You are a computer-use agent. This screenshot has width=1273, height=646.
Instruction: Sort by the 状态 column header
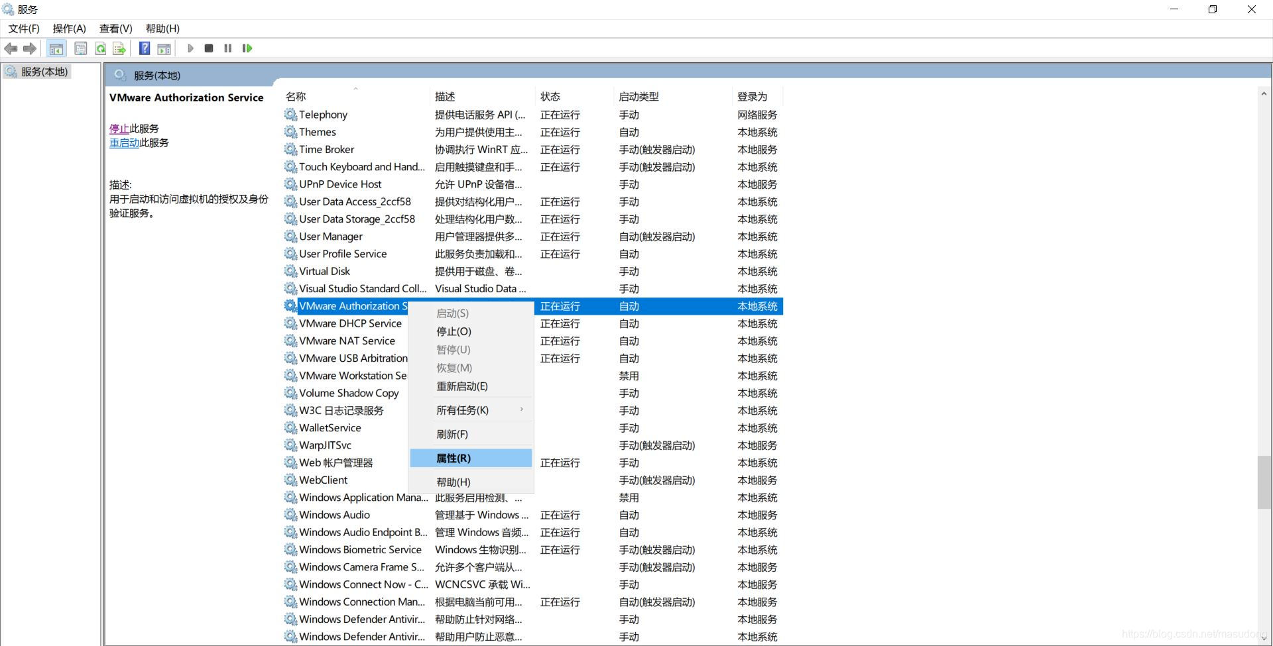(574, 97)
